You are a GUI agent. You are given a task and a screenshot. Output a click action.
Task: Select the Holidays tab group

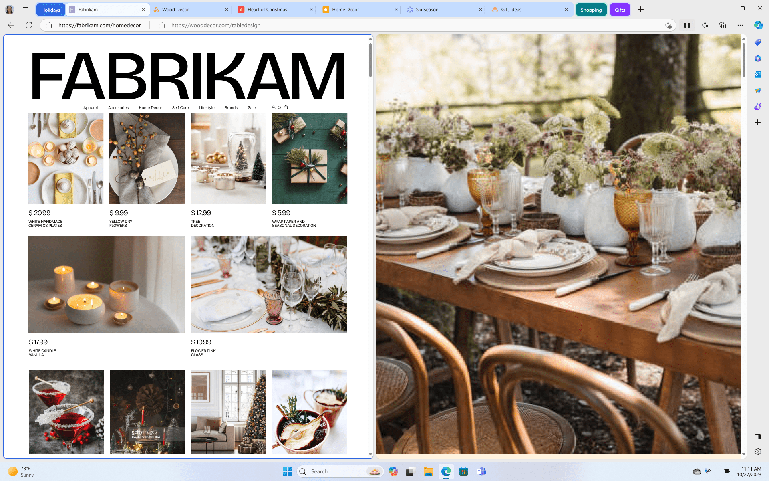(x=51, y=10)
